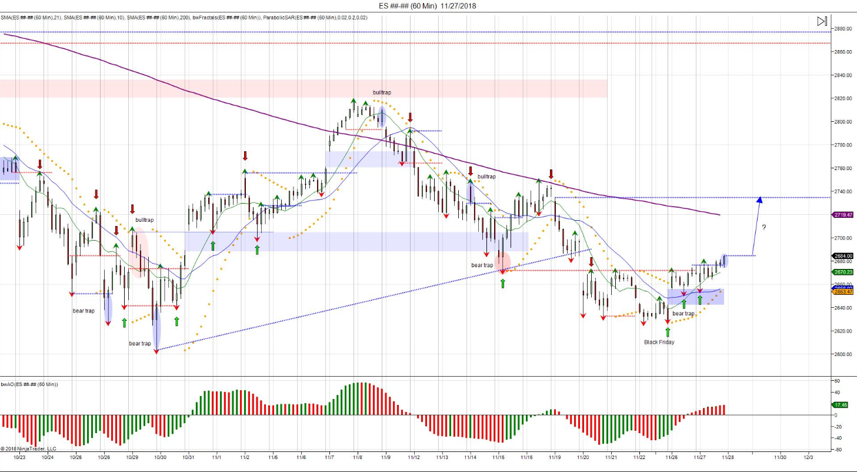
Task: Click the green 17.45 oscillator value marker
Action: (x=841, y=405)
